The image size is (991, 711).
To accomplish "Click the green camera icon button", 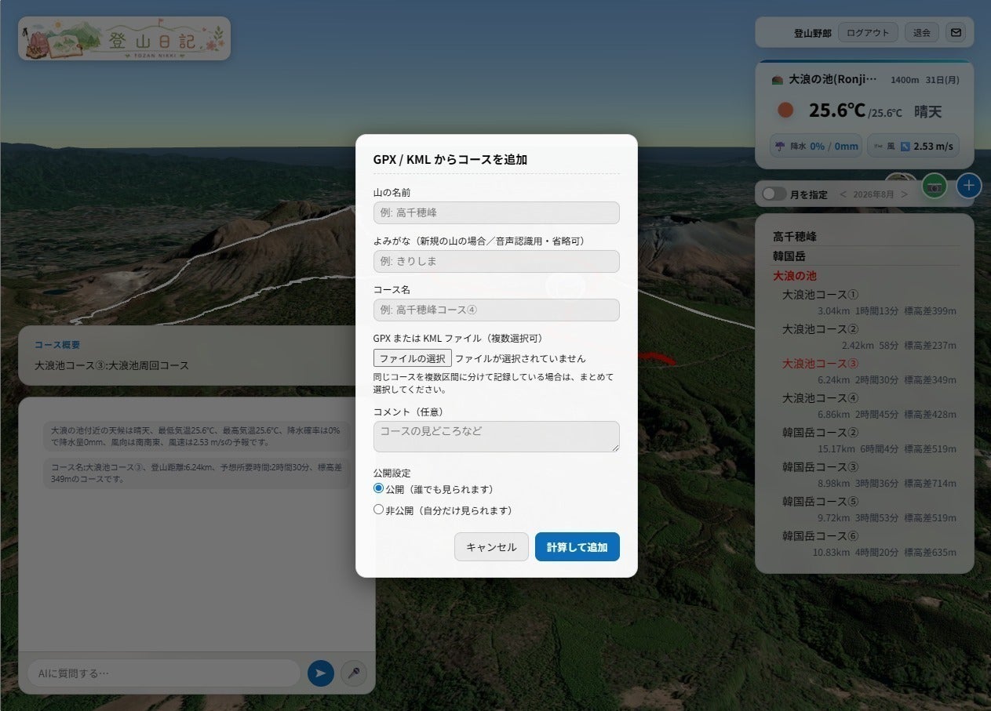I will 934,187.
